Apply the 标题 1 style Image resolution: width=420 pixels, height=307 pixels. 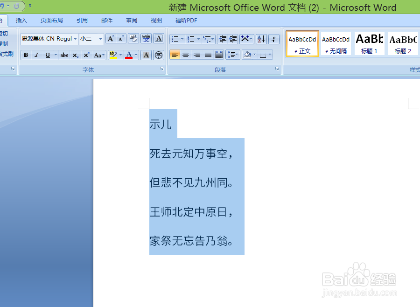pos(370,44)
